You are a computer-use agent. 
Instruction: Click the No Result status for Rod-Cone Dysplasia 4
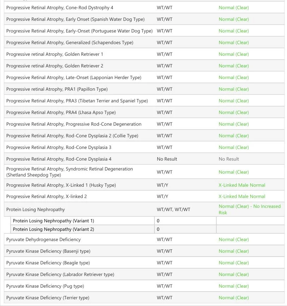tap(229, 159)
